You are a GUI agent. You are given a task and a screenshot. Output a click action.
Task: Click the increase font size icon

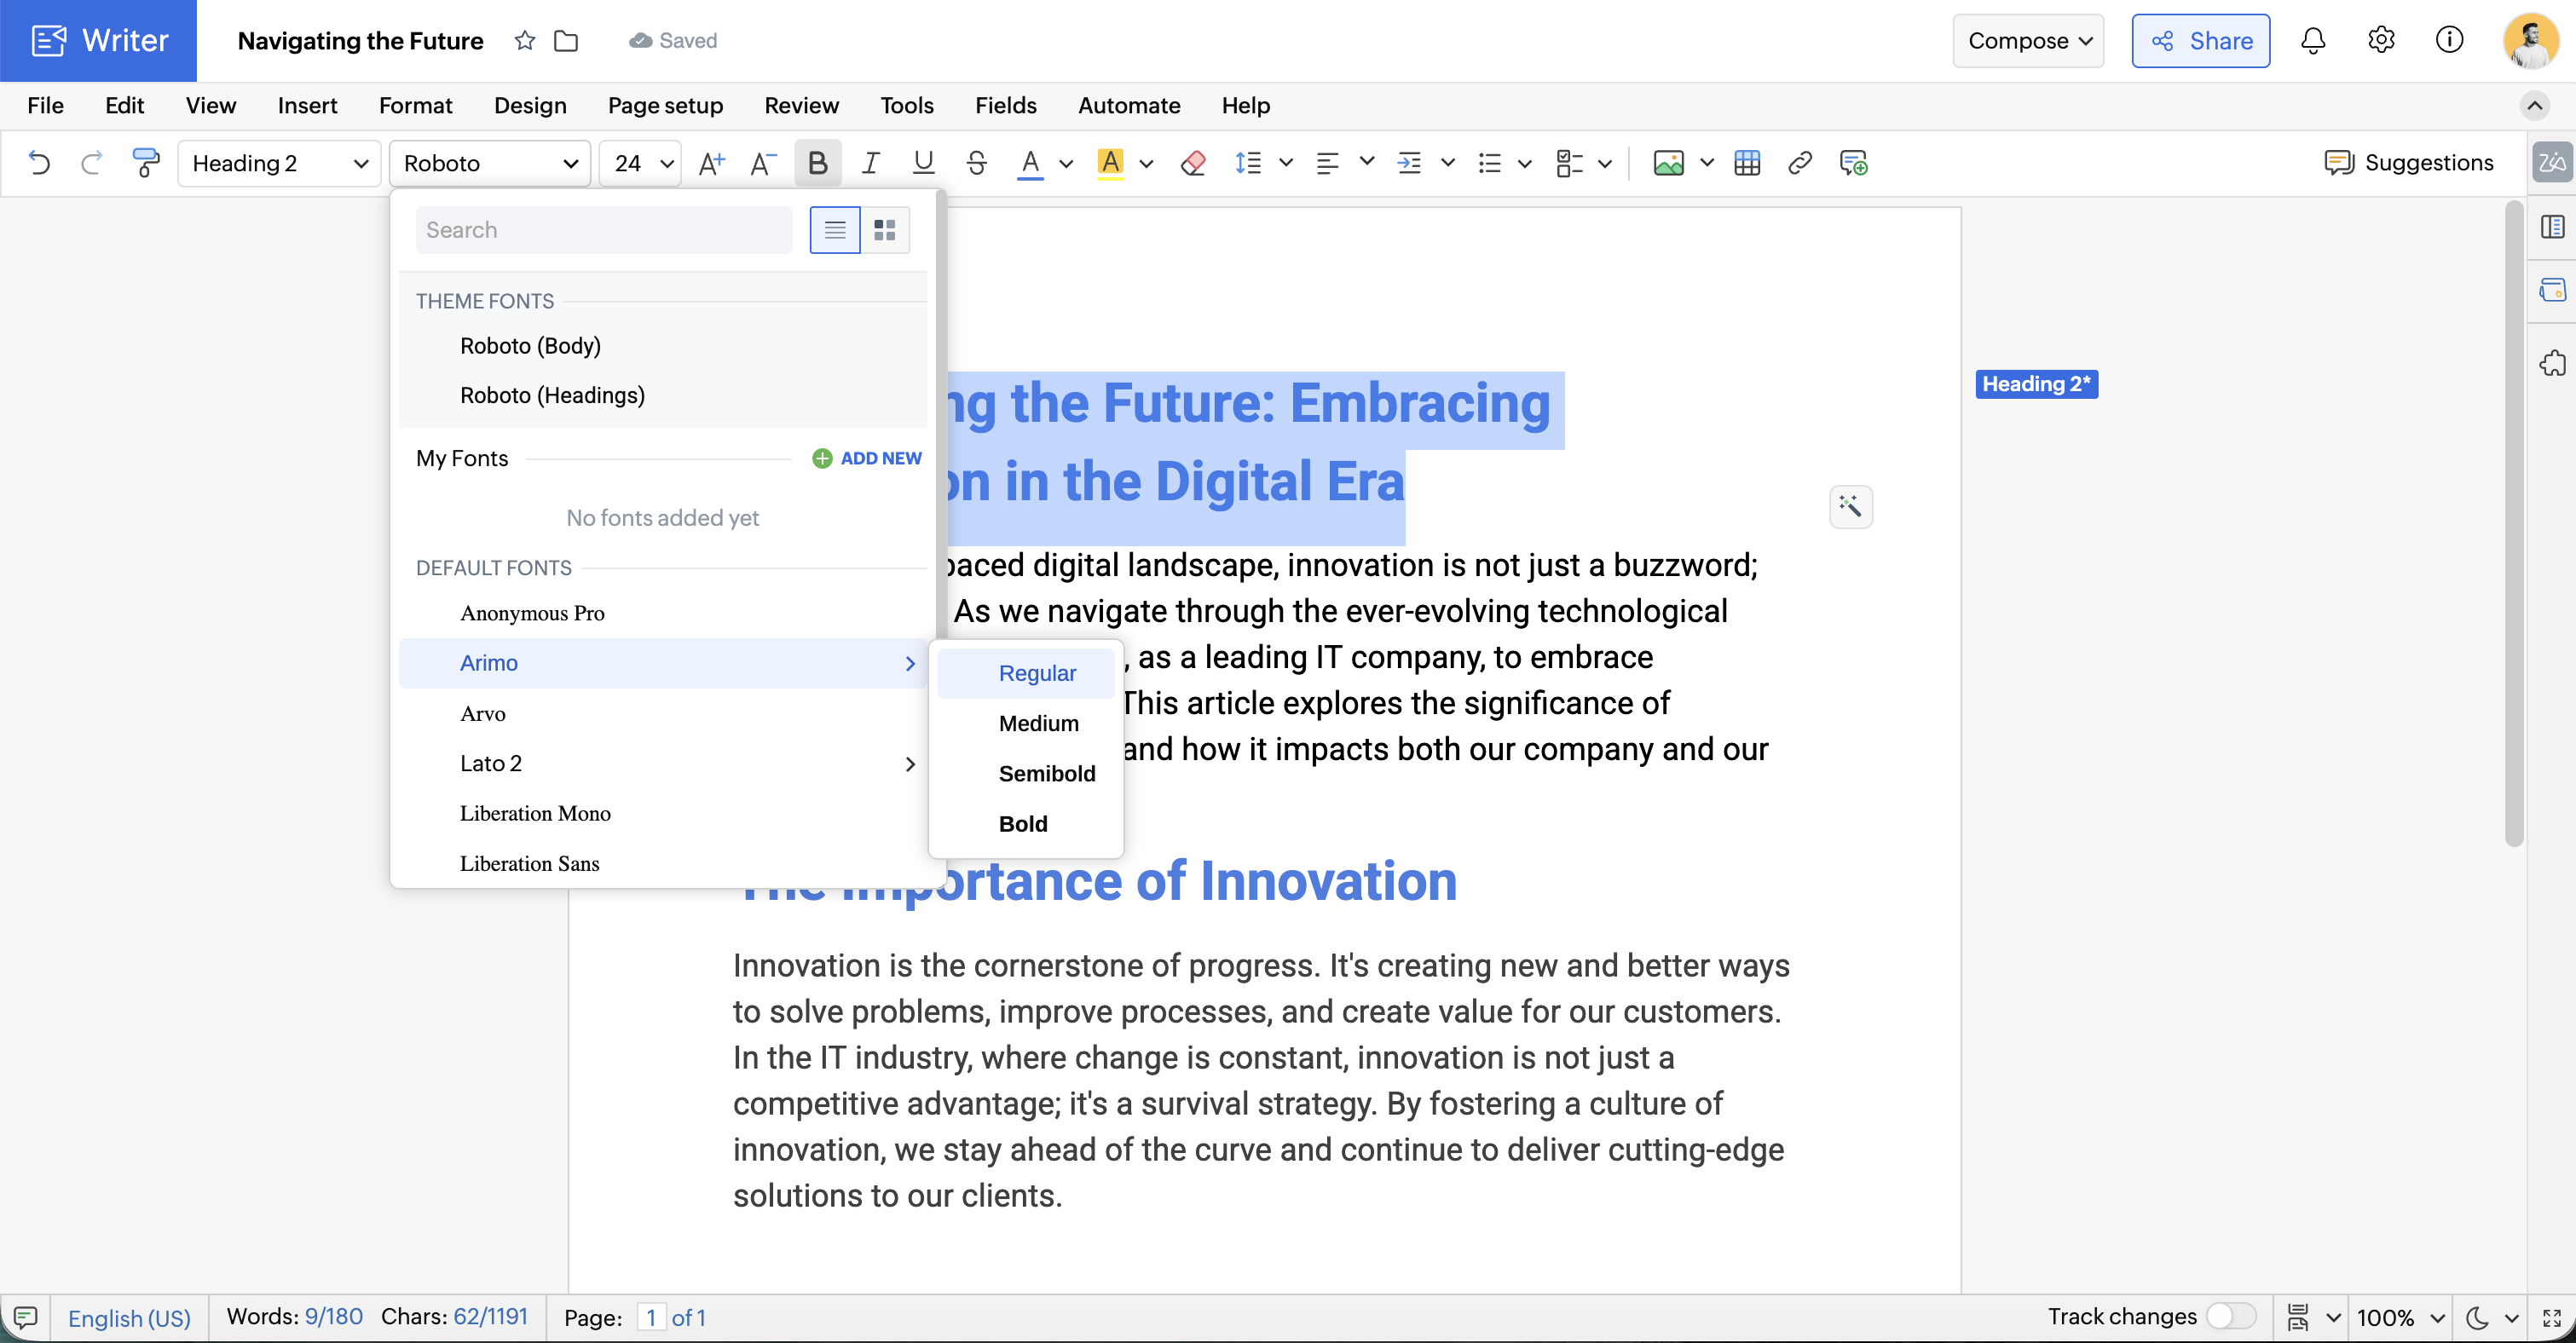[x=711, y=162]
